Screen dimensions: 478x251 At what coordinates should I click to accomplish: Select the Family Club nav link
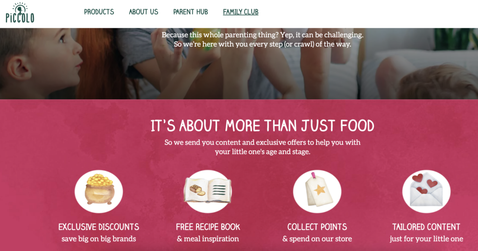click(x=240, y=12)
